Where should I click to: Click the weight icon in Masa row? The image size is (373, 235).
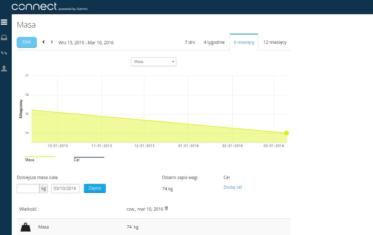click(26, 227)
